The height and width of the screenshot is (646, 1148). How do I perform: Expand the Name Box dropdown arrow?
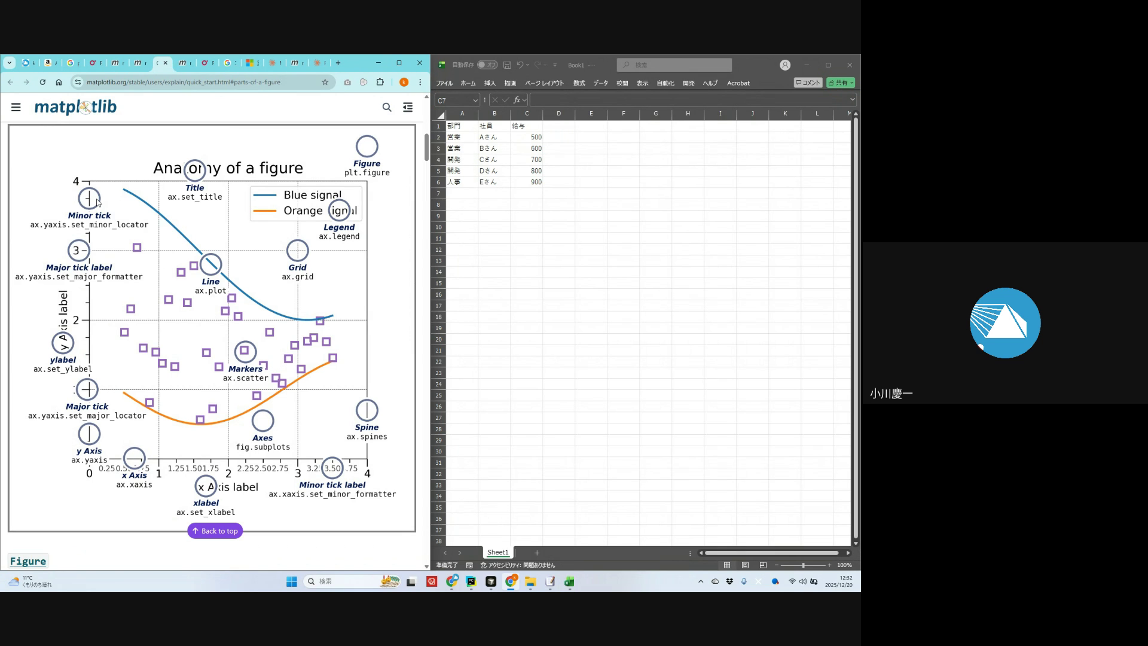475,100
